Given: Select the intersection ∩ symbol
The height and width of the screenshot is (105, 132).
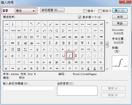Looking at the screenshot, I should point(57,56).
